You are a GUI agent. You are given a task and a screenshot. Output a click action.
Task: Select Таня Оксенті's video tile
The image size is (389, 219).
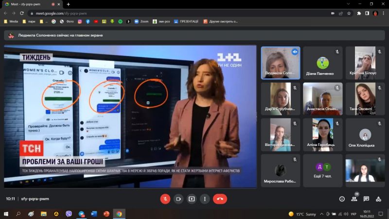tap(365, 99)
